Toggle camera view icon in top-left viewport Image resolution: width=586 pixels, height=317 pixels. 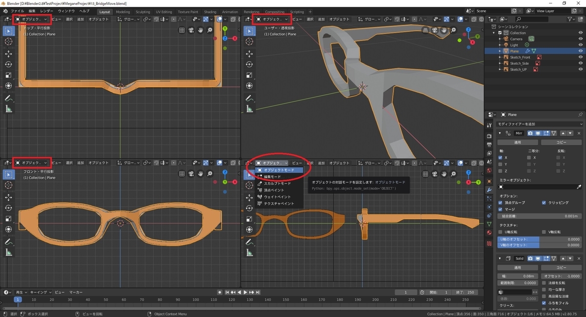(191, 30)
